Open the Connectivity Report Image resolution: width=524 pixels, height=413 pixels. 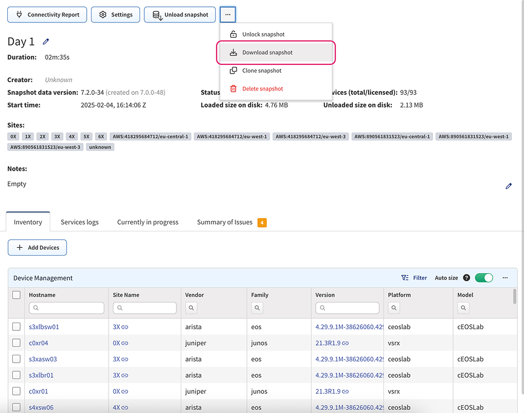47,15
